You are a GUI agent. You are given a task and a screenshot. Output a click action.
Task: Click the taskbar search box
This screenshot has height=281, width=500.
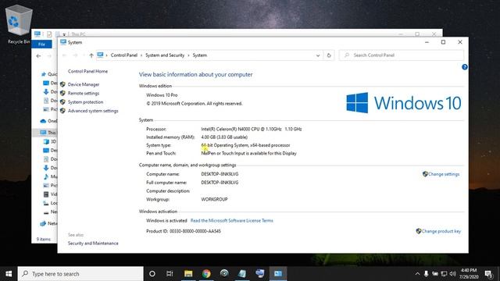(80, 274)
